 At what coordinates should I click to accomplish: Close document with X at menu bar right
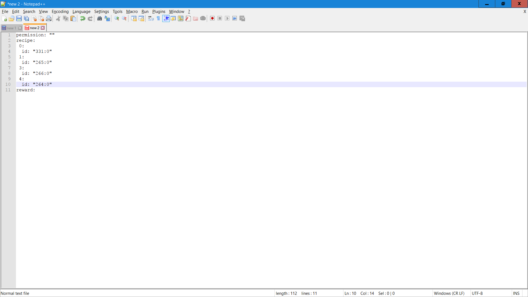pyautogui.click(x=525, y=12)
